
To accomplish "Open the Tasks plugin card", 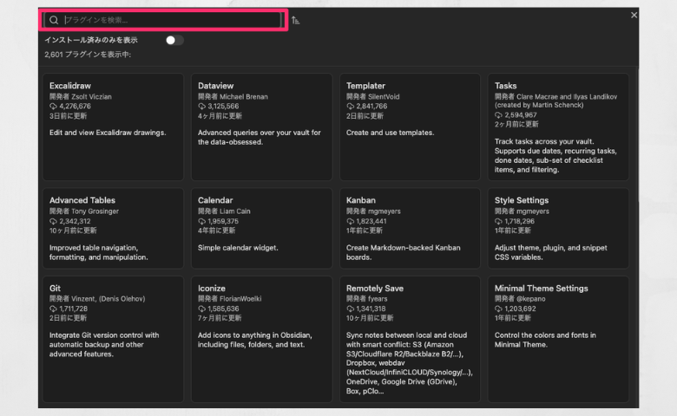I will tap(558, 127).
